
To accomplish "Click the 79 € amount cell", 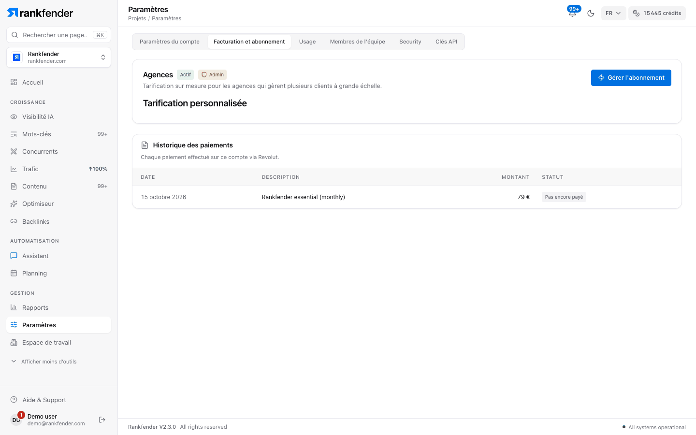I will pyautogui.click(x=523, y=197).
